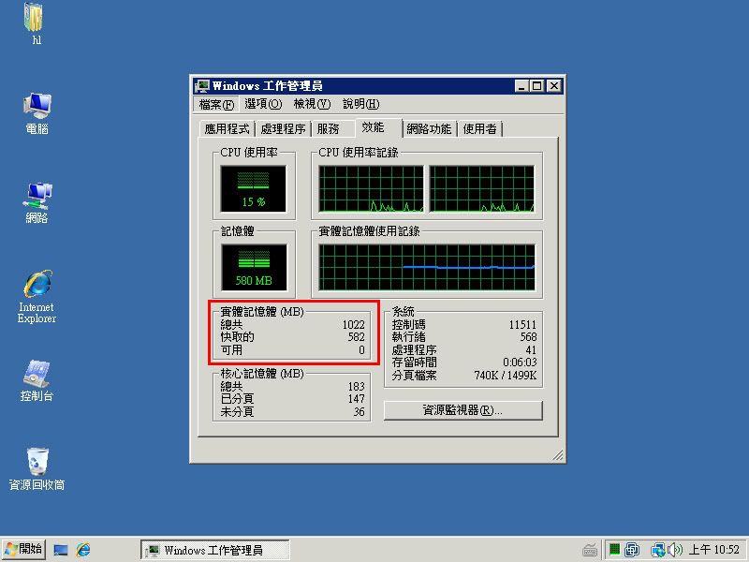Click the memory 580 MB gauge
Image resolution: width=749 pixels, height=562 pixels.
pos(254,268)
